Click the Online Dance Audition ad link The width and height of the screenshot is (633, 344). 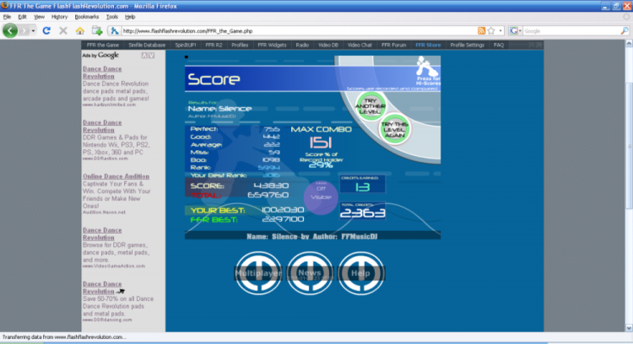pyautogui.click(x=115, y=176)
